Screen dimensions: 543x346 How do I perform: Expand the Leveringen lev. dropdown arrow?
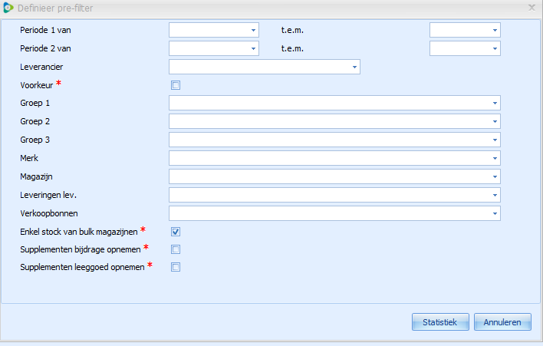[x=495, y=195]
